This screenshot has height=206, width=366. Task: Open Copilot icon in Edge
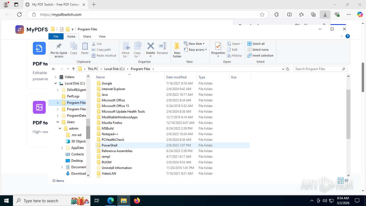(x=360, y=14)
